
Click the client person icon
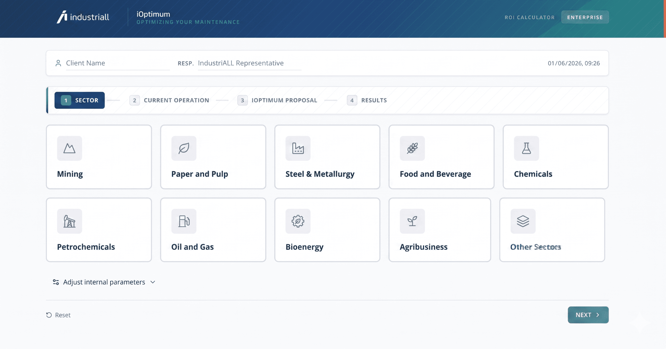pos(58,63)
